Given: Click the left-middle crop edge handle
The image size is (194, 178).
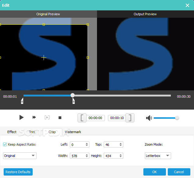Looking at the screenshot, I should 0,58.
